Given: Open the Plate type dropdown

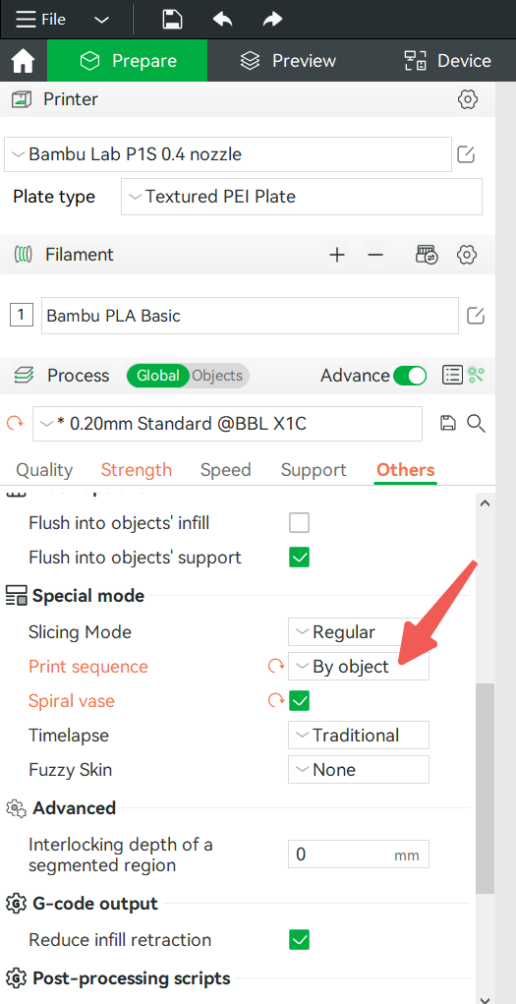Looking at the screenshot, I should tap(302, 197).
